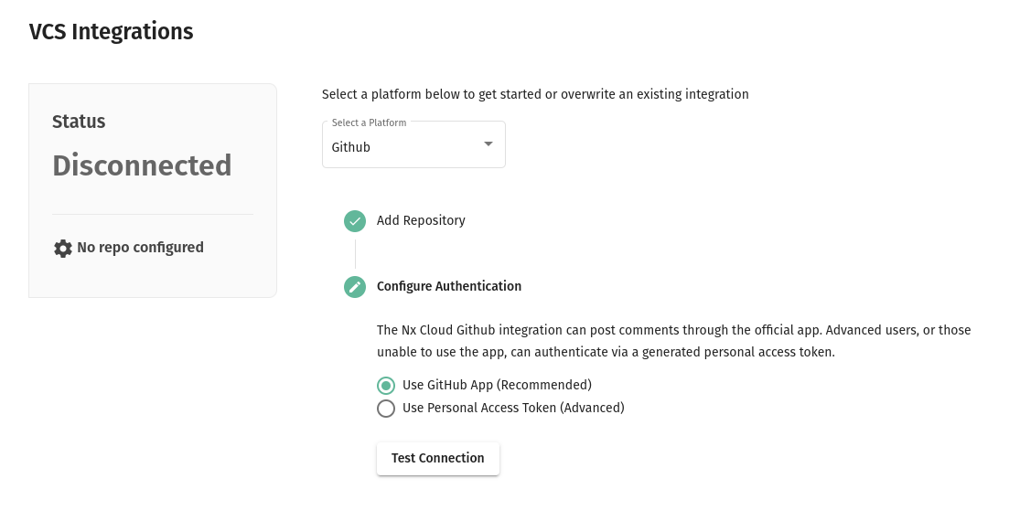Click the Status card title

tap(79, 122)
